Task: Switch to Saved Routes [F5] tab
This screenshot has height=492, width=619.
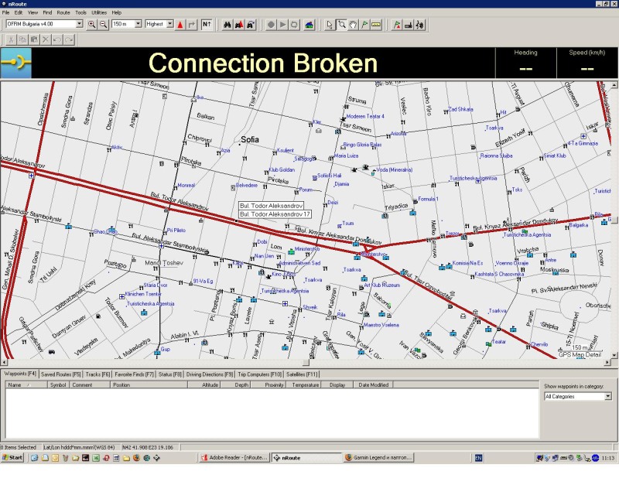Action: click(x=61, y=374)
